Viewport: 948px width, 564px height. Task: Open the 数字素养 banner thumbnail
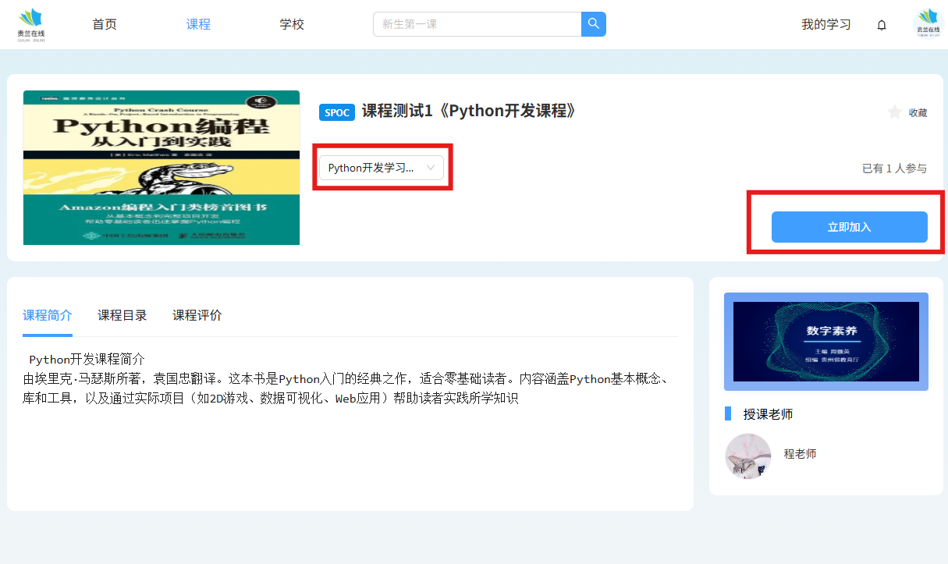(826, 342)
